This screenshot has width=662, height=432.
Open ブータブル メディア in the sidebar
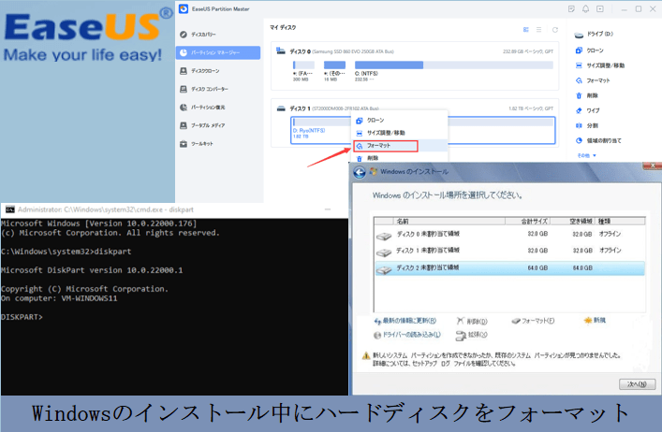tap(202, 125)
